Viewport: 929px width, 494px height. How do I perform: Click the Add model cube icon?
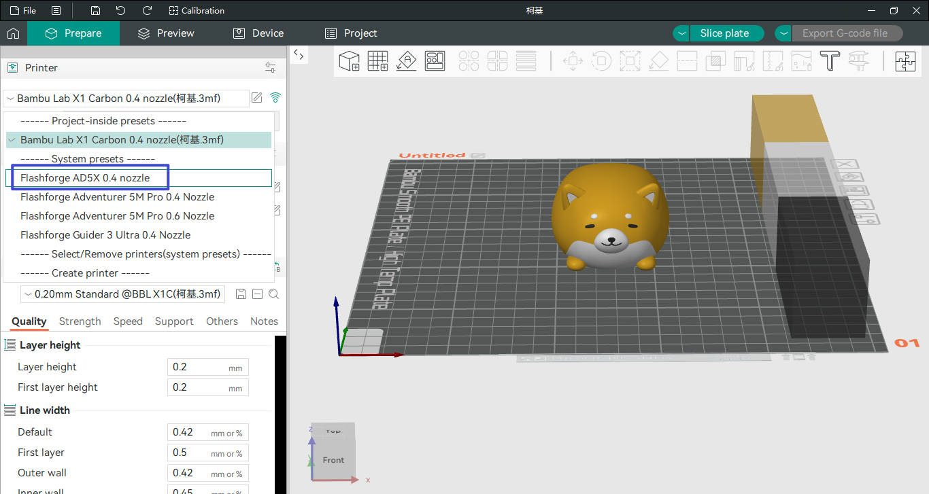coord(350,61)
